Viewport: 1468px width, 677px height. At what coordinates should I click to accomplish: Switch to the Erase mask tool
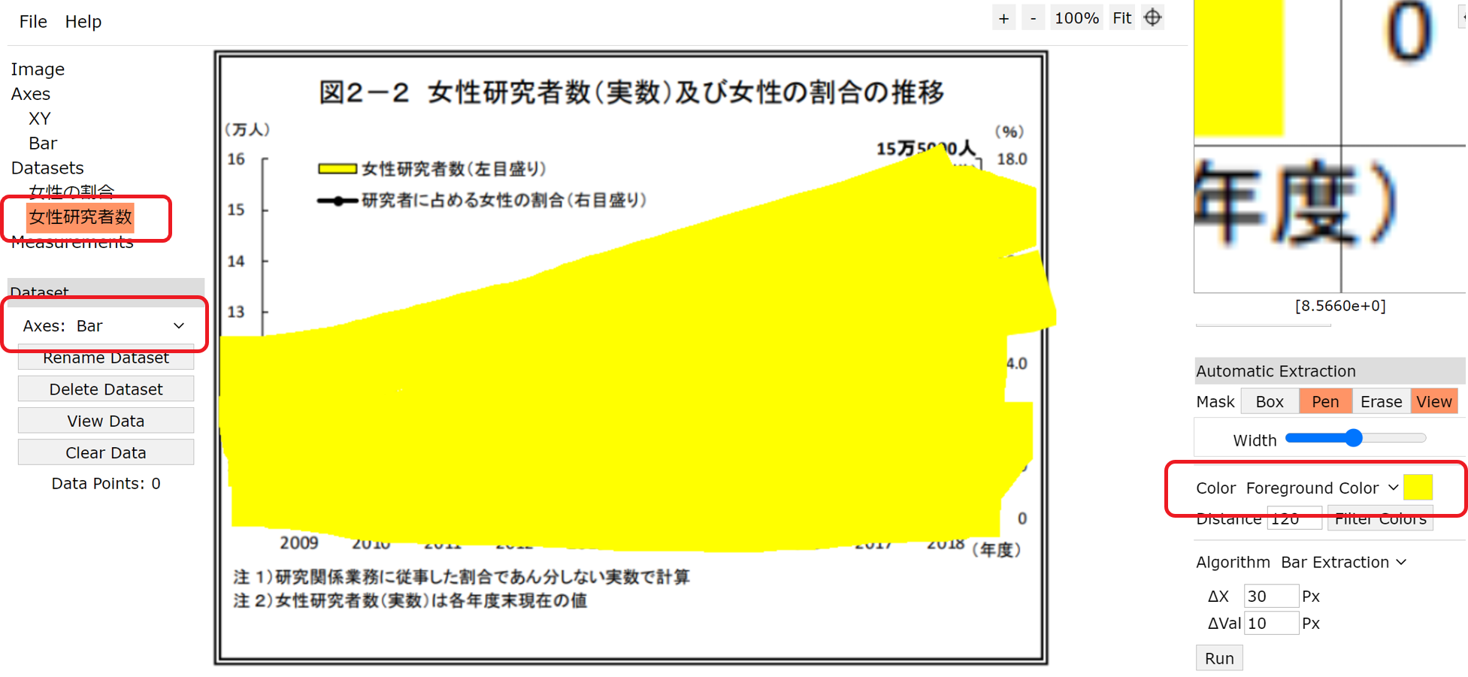[x=1381, y=400]
